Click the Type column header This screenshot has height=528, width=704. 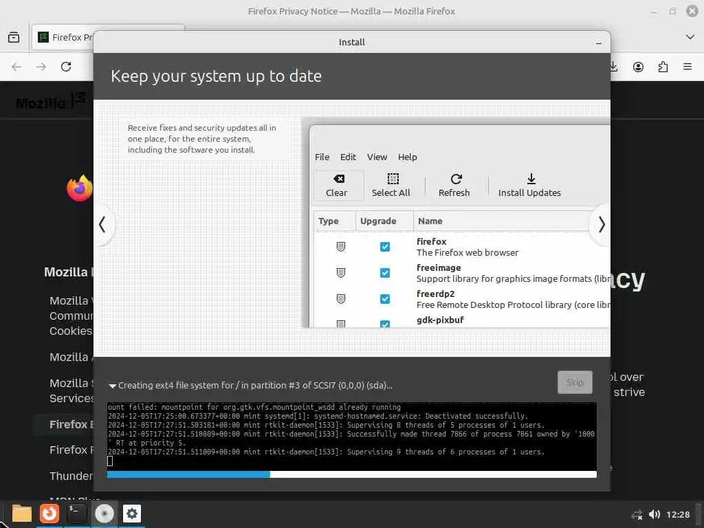coord(335,221)
